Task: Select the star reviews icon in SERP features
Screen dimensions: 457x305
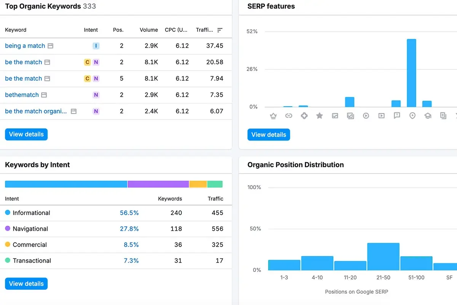Action: (x=320, y=116)
